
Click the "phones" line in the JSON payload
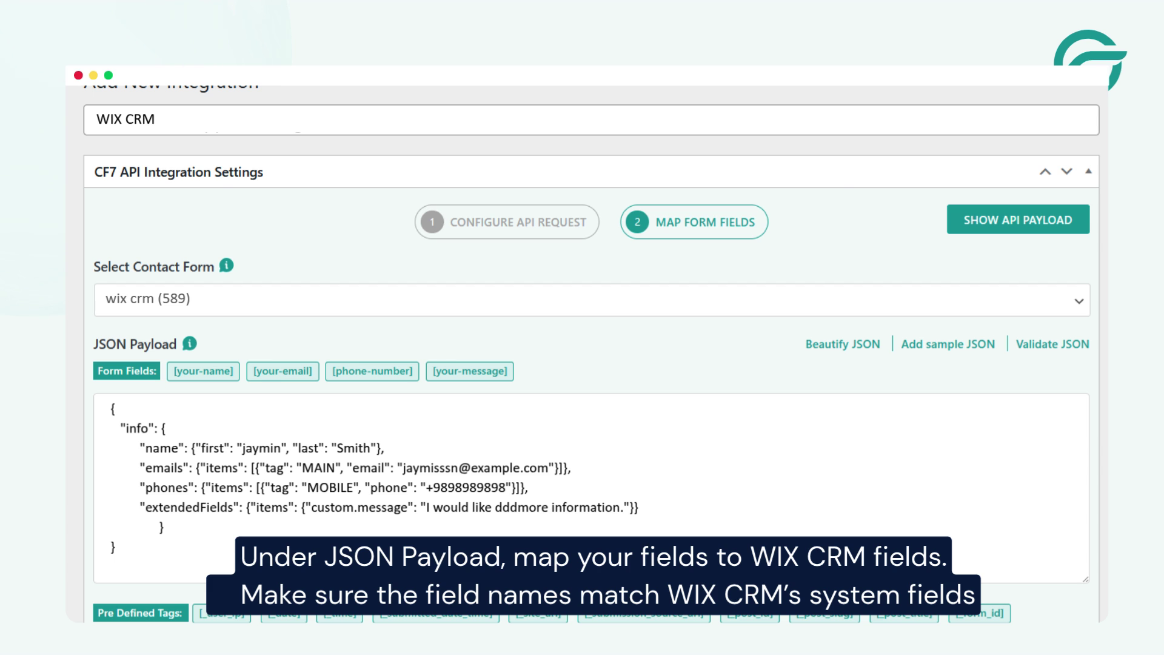(x=333, y=488)
